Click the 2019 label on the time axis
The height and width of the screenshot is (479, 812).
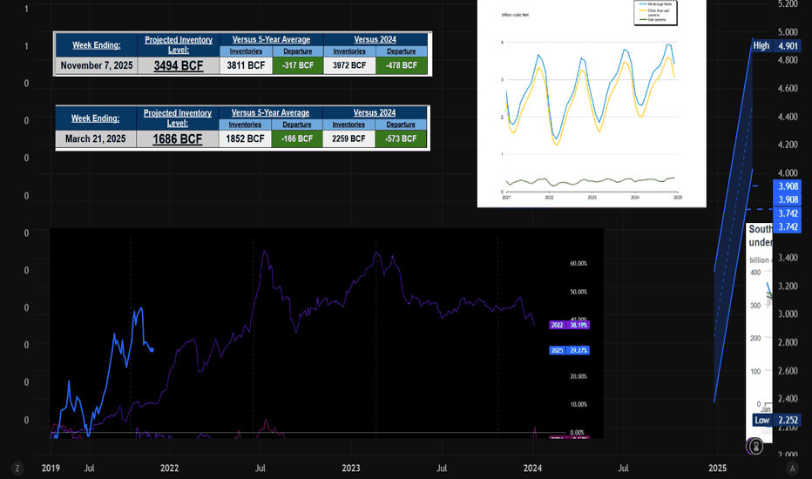[x=51, y=469]
